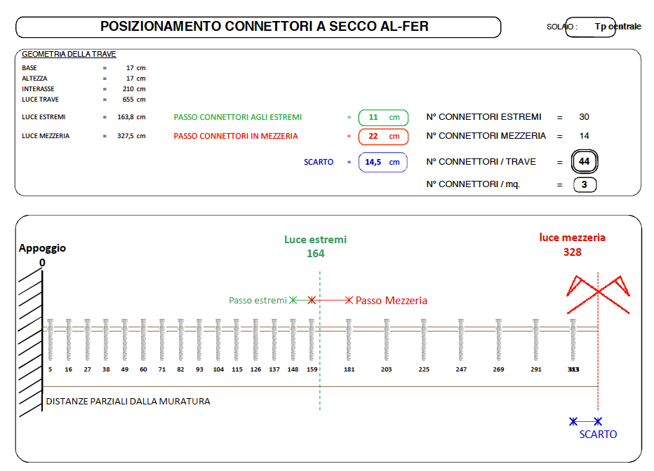
Task: Click the blue 14,5 cm scarto box
Action: 383,163
